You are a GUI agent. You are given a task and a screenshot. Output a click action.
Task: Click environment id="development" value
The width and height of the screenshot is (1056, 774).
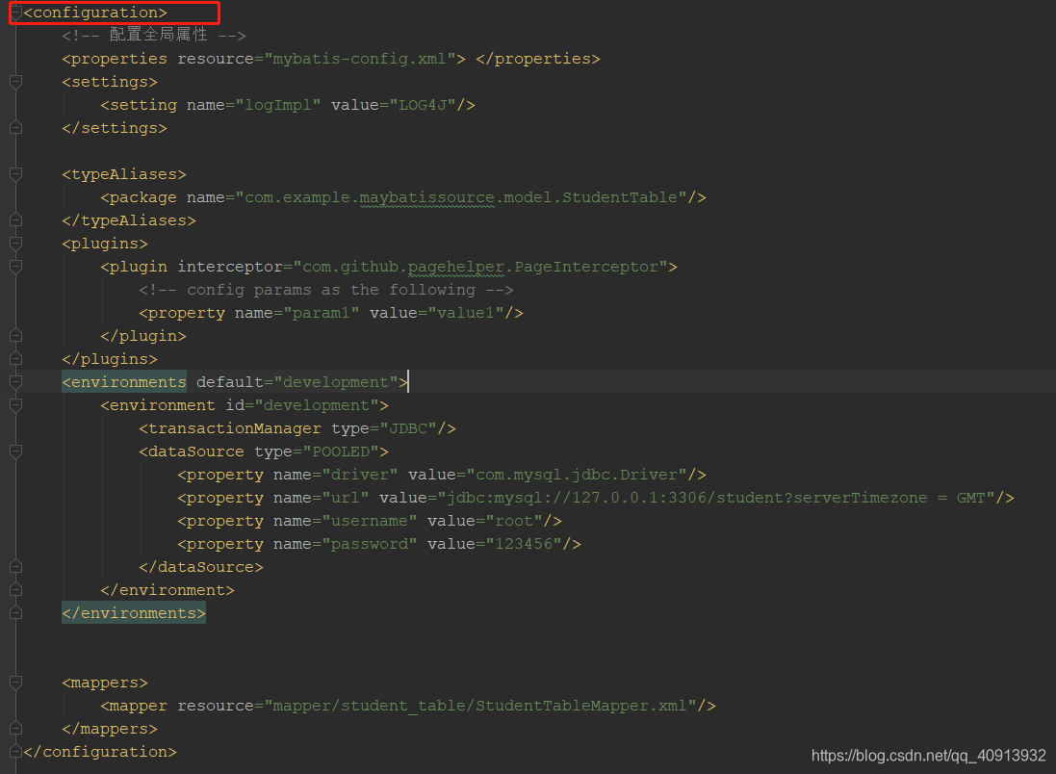pyautogui.click(x=317, y=405)
